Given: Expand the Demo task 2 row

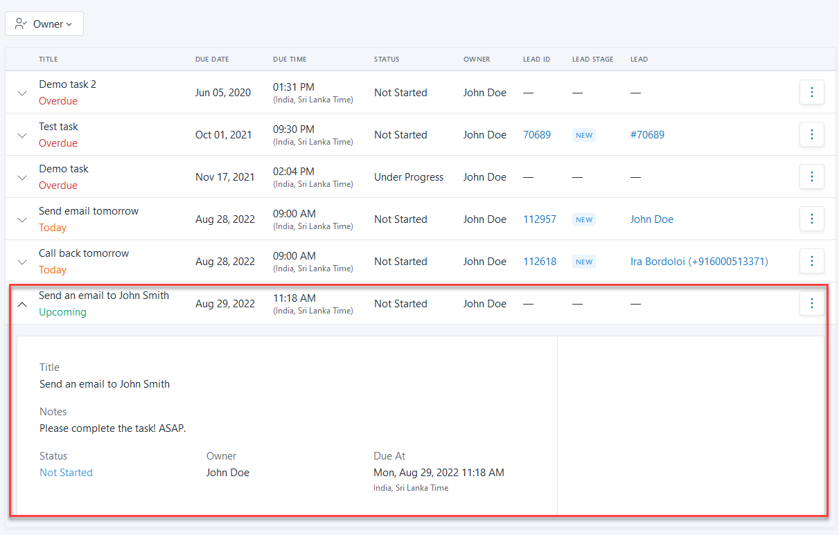Looking at the screenshot, I should tap(21, 92).
